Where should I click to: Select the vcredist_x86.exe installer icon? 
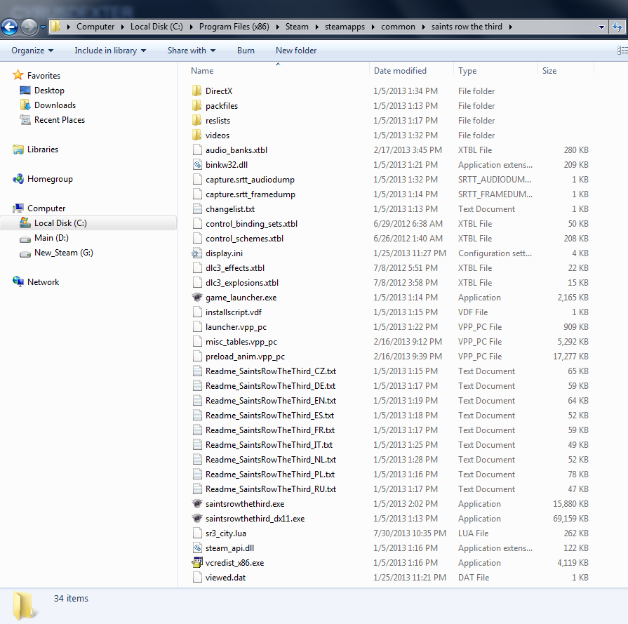point(197,563)
